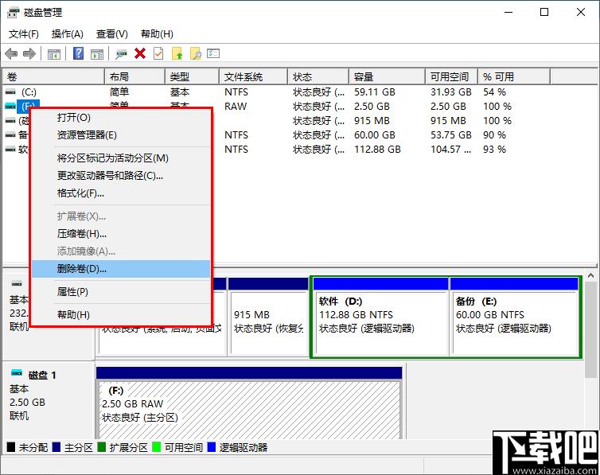Click the bright green 可用空间 legend swatch
600x475 pixels.
156,447
